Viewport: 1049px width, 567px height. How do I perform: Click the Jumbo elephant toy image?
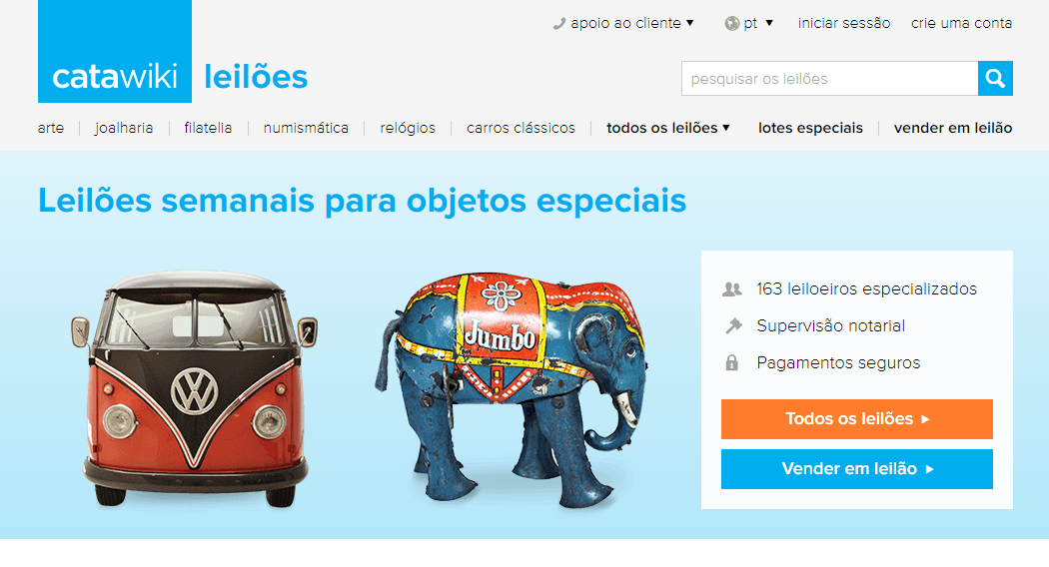tap(512, 389)
